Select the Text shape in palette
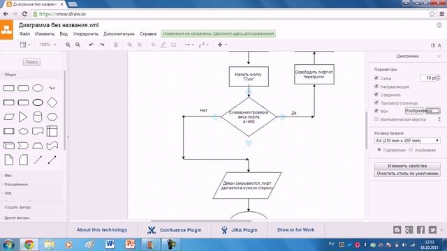The height and width of the screenshot is (251, 447). tap(52, 88)
